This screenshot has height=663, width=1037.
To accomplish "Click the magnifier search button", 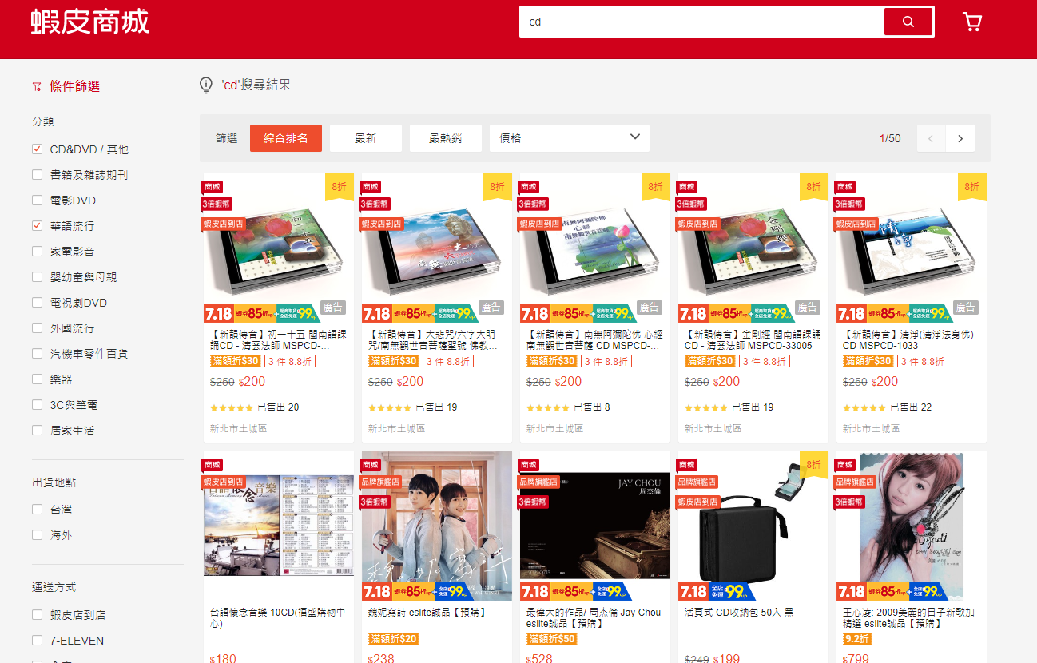I will 908,22.
